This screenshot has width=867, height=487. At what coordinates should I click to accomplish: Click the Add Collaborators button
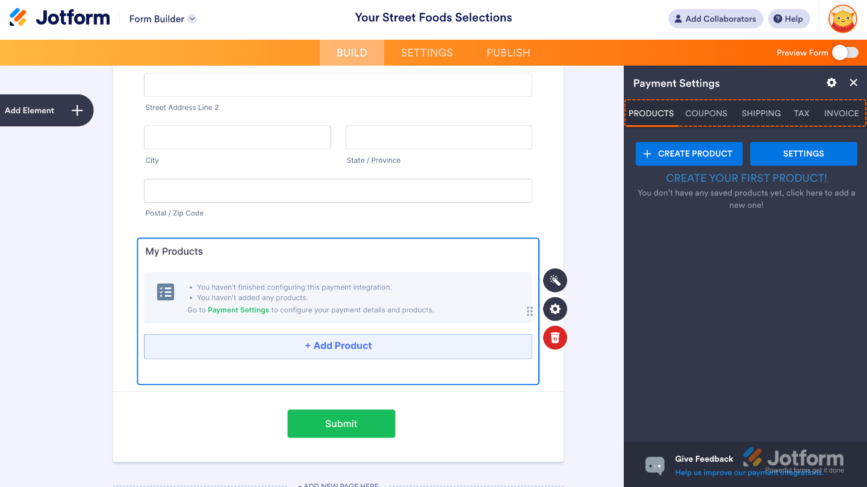coord(715,19)
